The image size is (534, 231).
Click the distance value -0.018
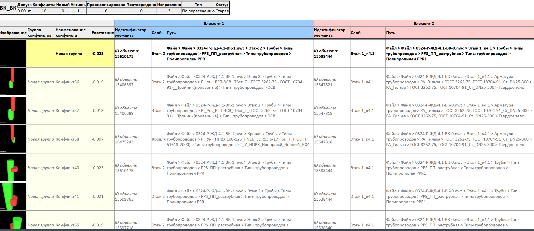pos(98,110)
